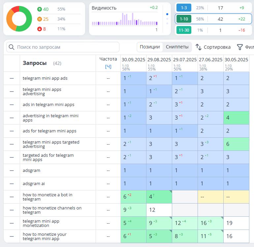254x247 pixels.
Task: Select the 11-30 positions range badge
Action: coord(184,30)
